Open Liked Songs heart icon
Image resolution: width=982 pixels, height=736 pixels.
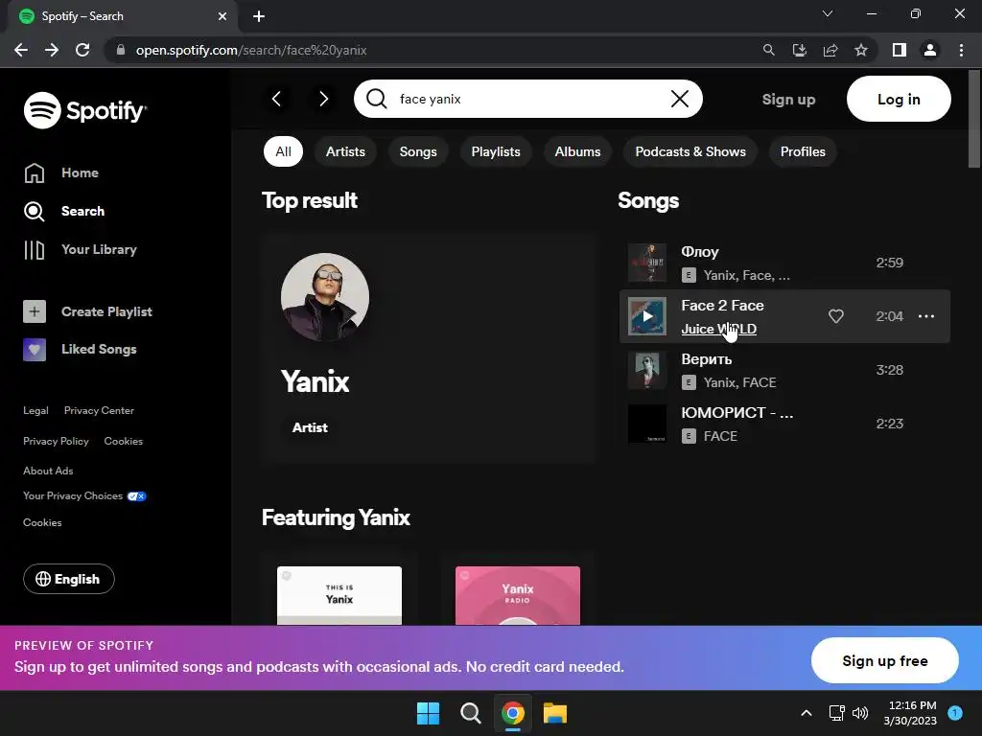point(35,349)
